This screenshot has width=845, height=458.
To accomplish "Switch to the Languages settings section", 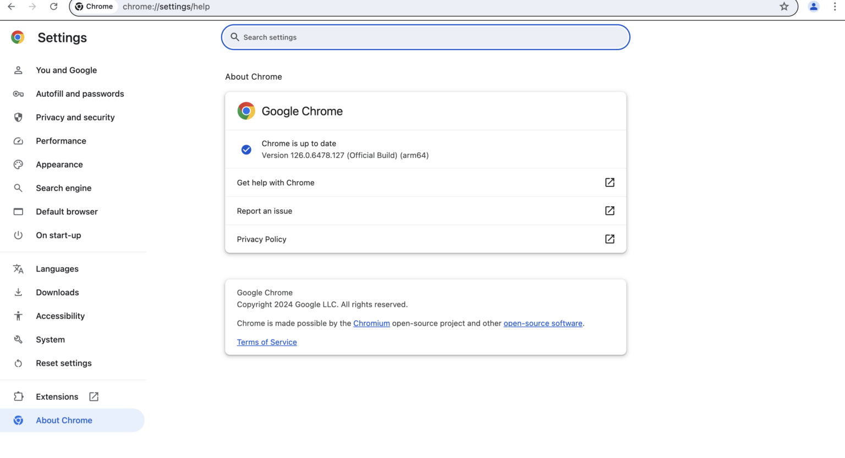I will (57, 269).
